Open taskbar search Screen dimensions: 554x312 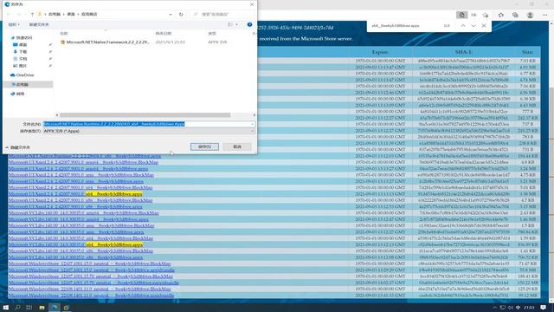click(17, 308)
